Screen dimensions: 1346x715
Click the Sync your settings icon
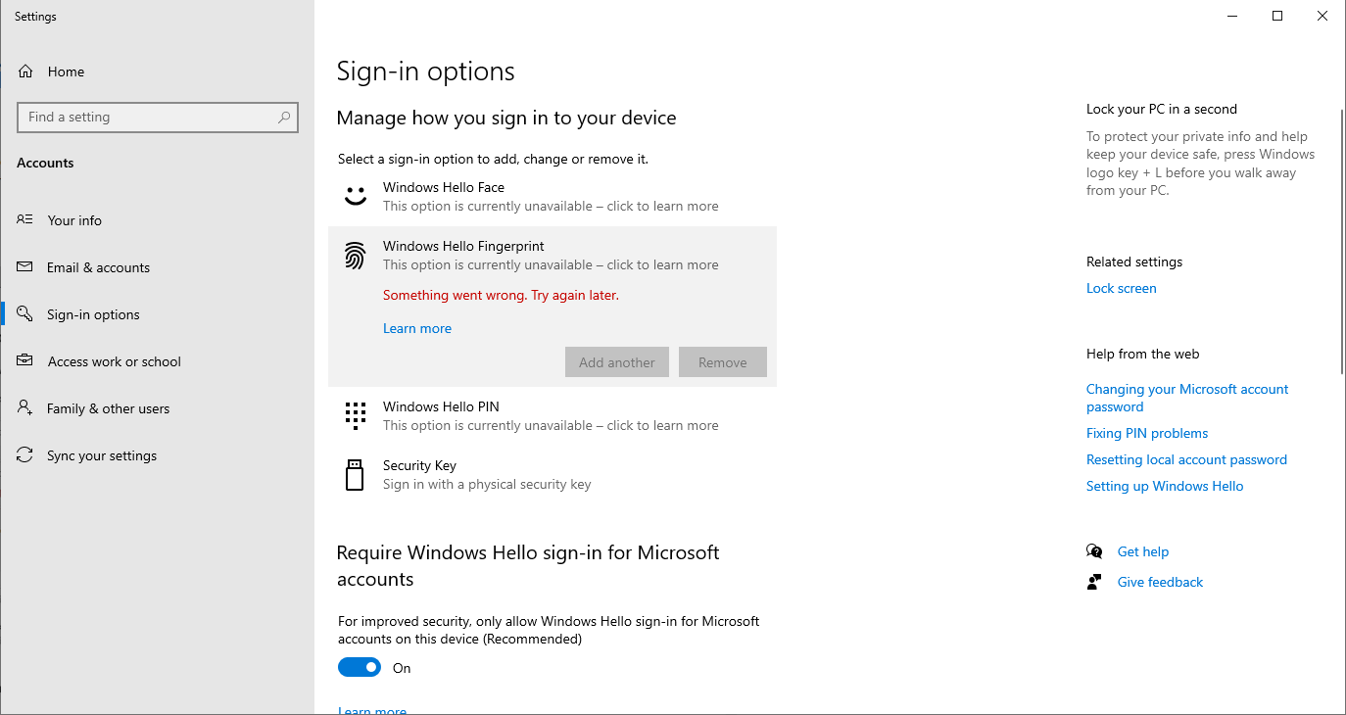point(25,455)
